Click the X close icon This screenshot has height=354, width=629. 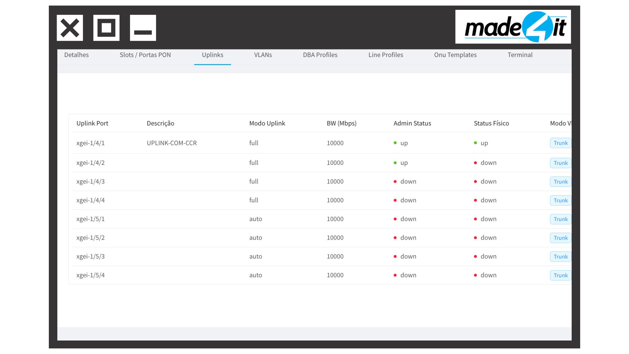pyautogui.click(x=70, y=28)
